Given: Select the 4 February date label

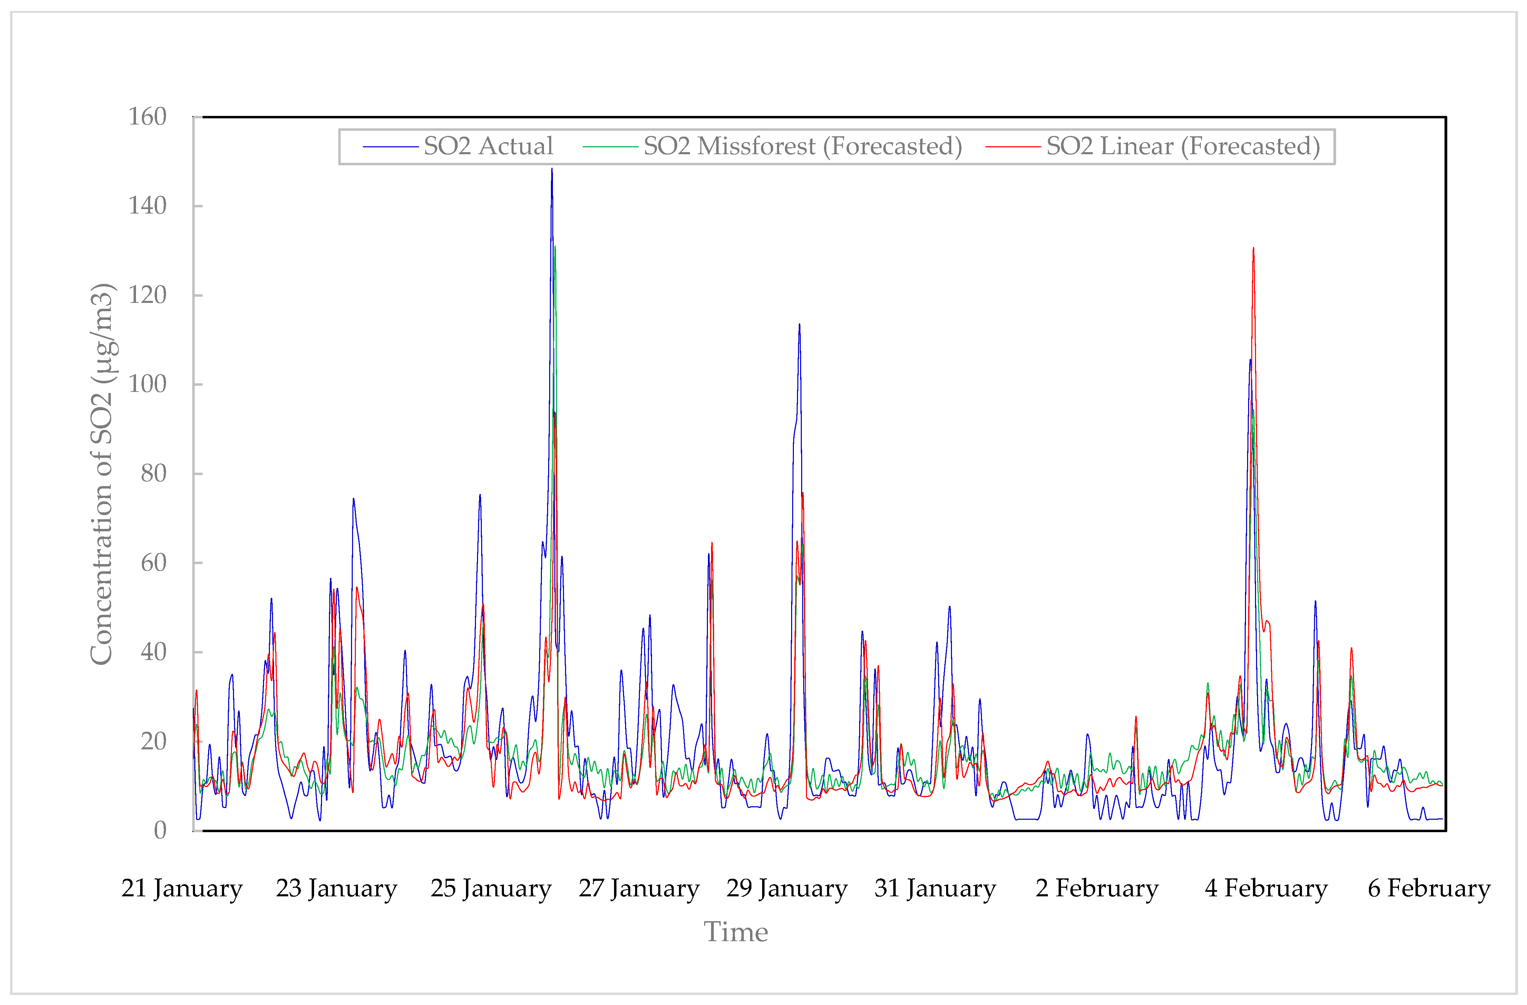Looking at the screenshot, I should coord(1266,888).
